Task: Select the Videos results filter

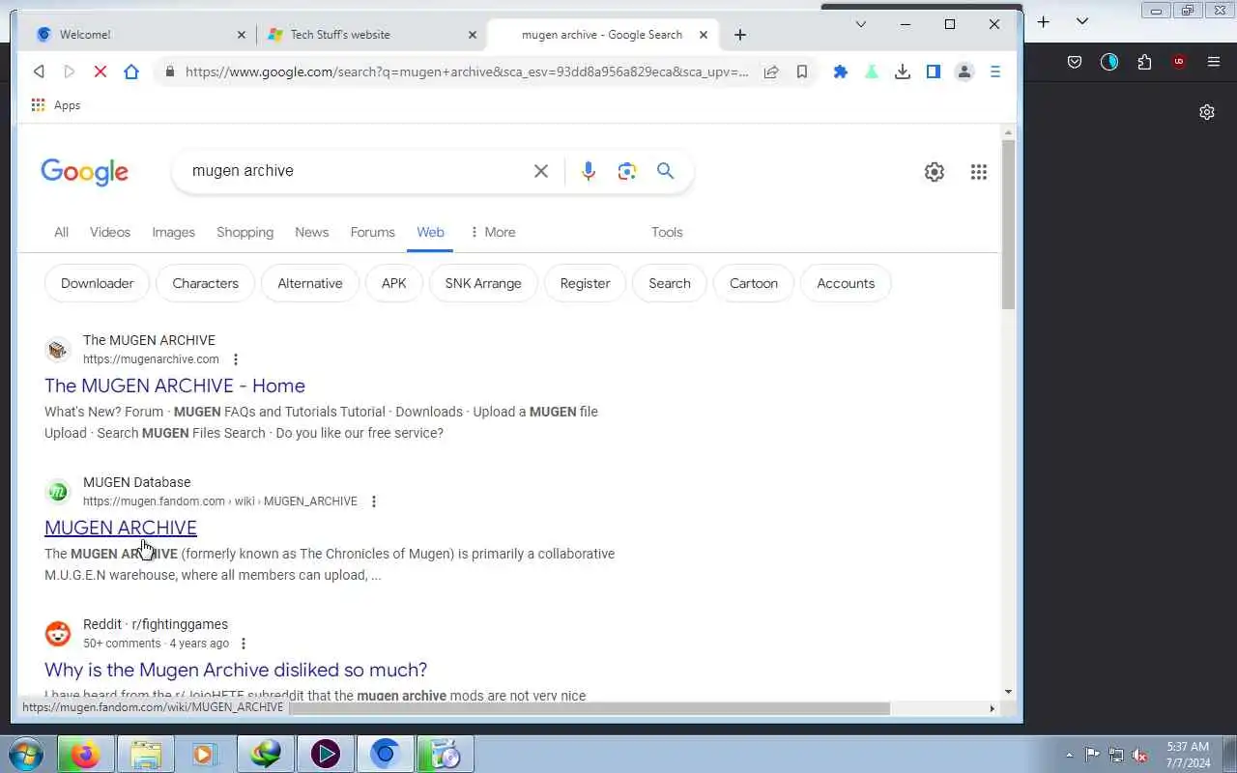Action: point(110,232)
